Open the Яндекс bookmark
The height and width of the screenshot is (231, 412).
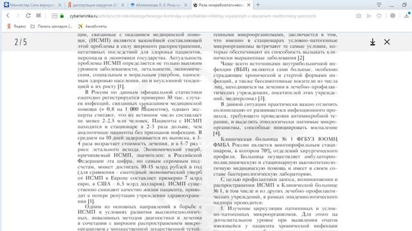click(x=17, y=26)
